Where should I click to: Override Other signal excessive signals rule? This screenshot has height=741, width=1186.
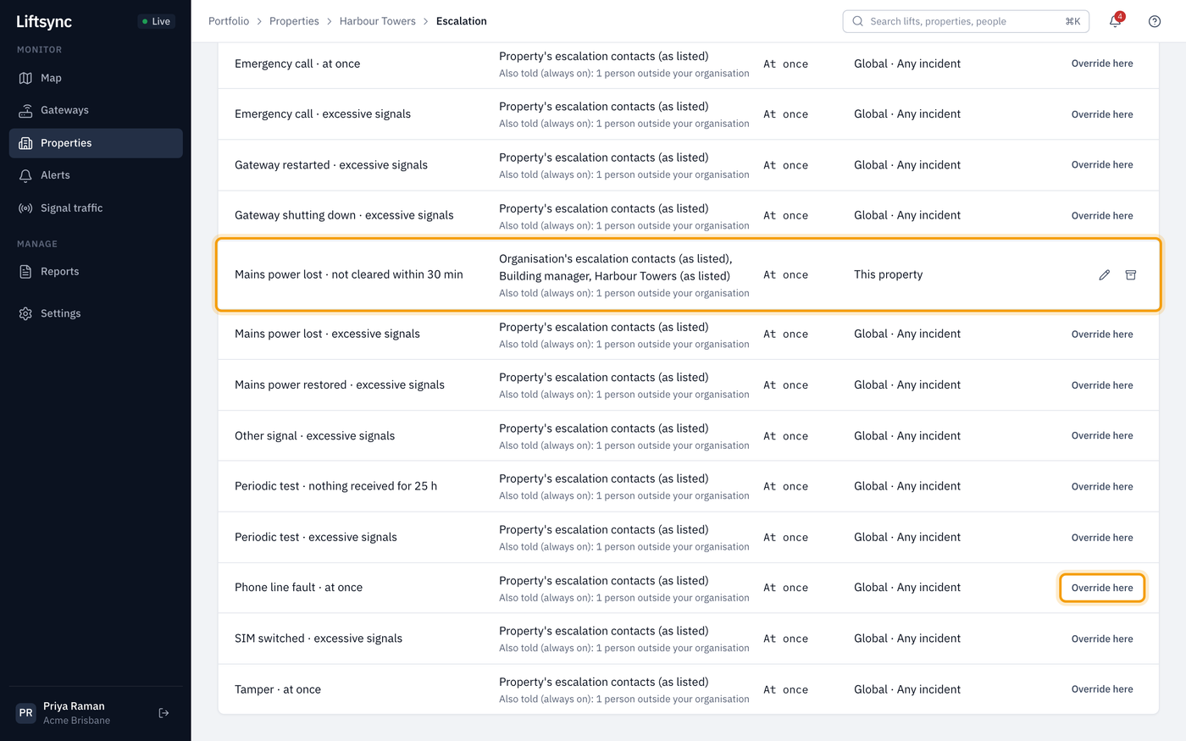pos(1102,435)
